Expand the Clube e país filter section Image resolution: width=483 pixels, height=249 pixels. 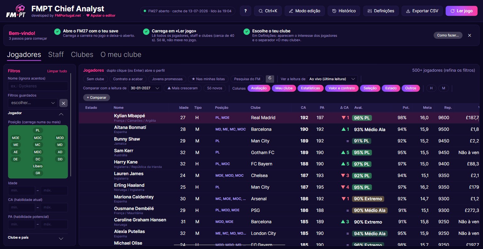61,239
